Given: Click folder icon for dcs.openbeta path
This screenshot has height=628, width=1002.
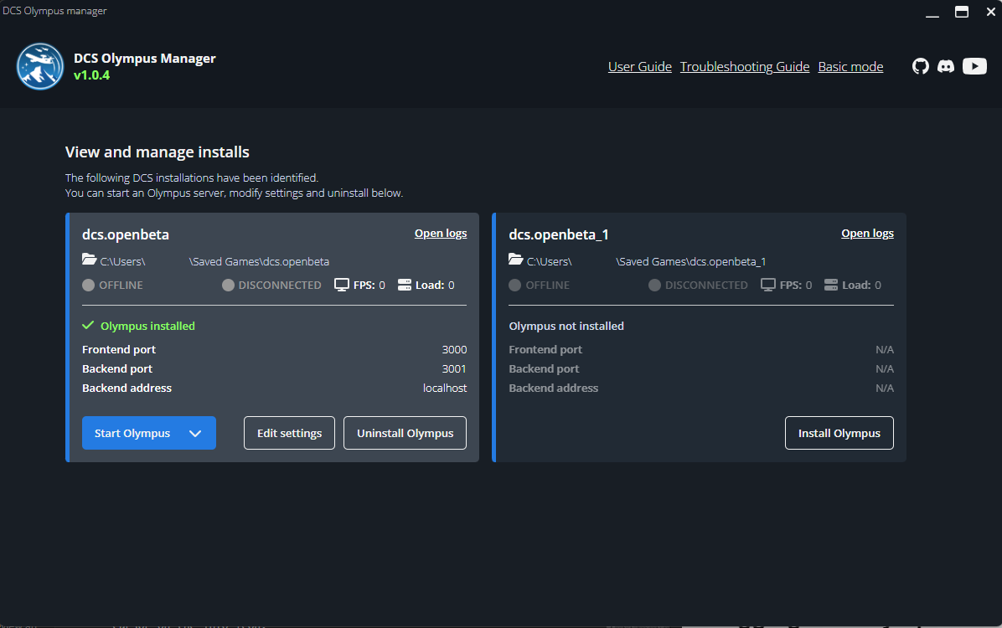Looking at the screenshot, I should (x=90, y=260).
